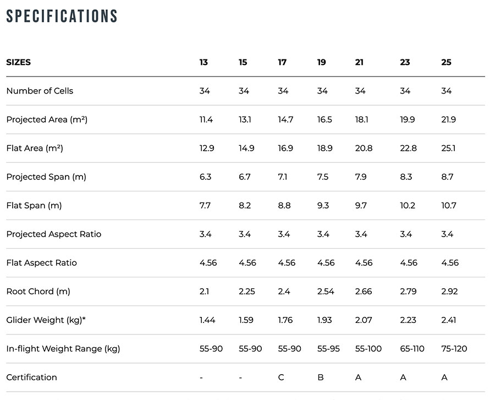Select the Projected Area (m²) row label
The height and width of the screenshot is (400, 495).
tap(47, 119)
